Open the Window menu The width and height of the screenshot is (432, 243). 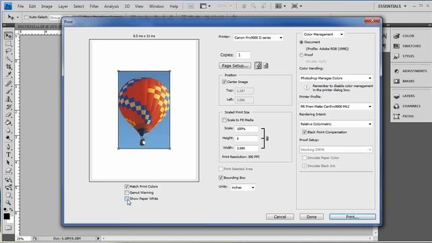click(156, 6)
